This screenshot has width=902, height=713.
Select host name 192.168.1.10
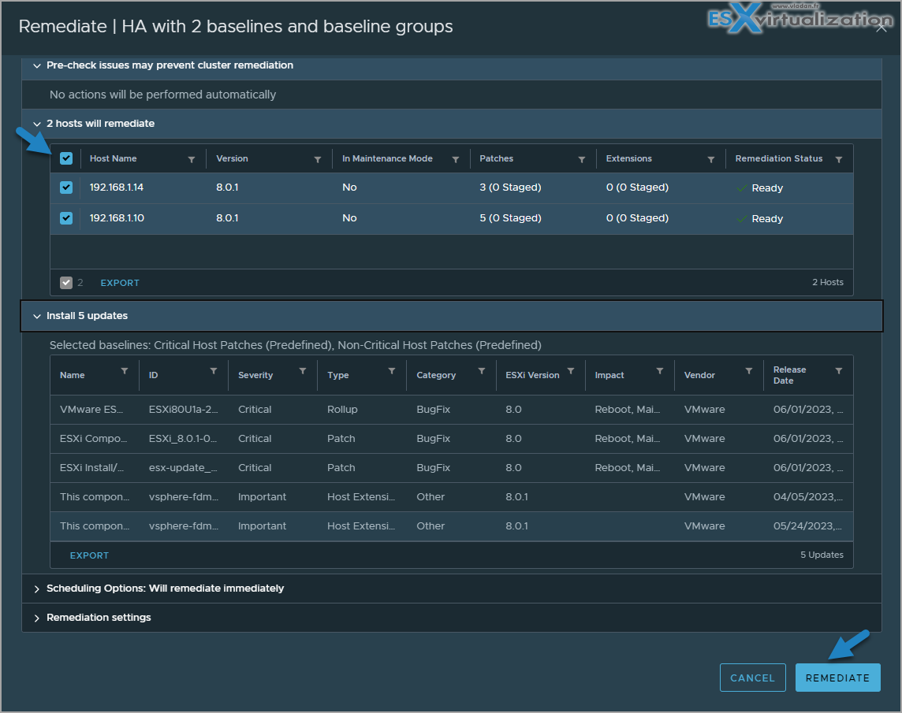[117, 218]
